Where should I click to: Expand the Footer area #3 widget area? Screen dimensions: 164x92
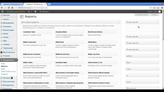point(142,43)
